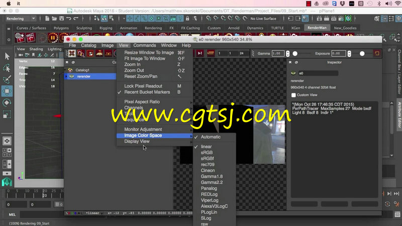Save scene using the floppy disk icon
Image resolution: width=402 pixels, height=226 pixels.
61,19
